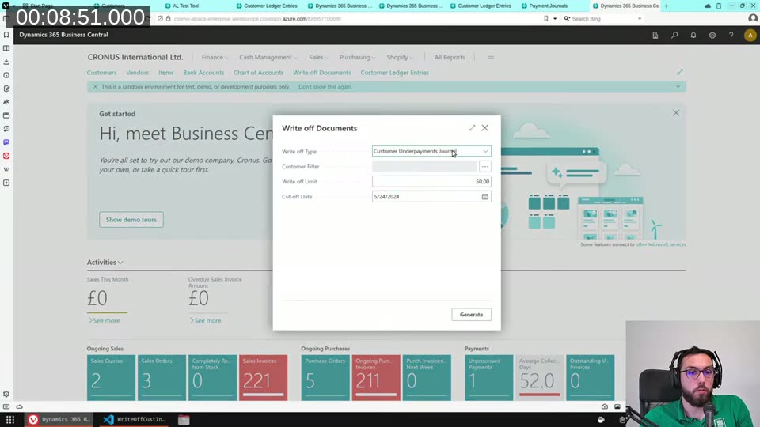The width and height of the screenshot is (760, 427).
Task: Open browser sidebar settings gear
Action: pyautogui.click(x=6, y=394)
